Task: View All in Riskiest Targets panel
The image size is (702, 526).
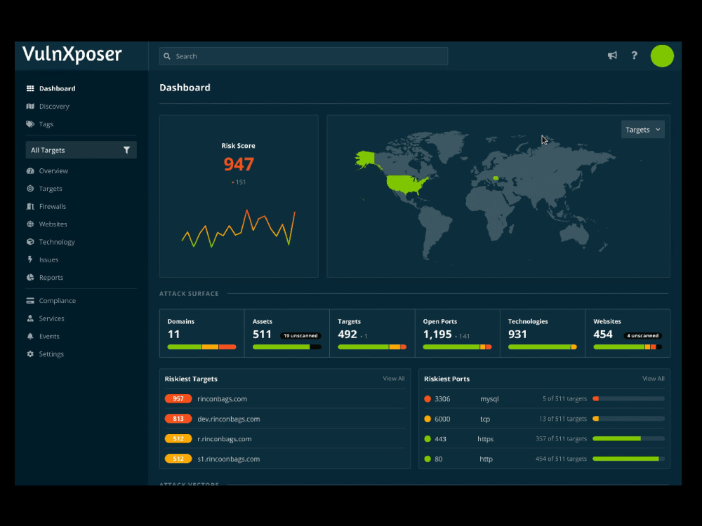Action: [394, 379]
